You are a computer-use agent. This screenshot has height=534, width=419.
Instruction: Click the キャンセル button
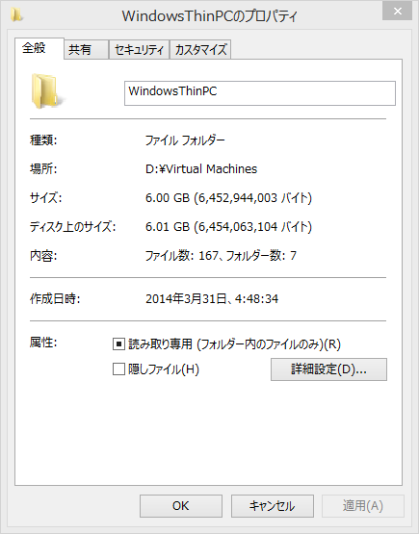(273, 506)
